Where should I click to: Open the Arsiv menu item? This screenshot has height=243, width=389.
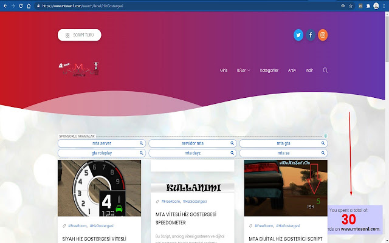point(292,70)
